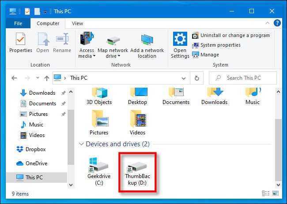
Task: Select Videos in the navigation pane
Action: [32, 135]
